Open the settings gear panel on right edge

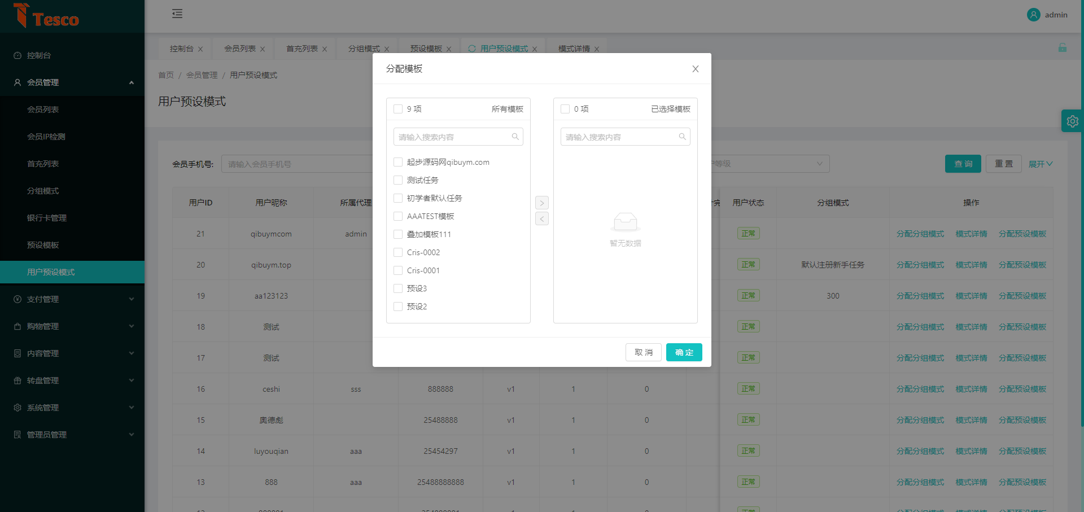click(x=1072, y=121)
